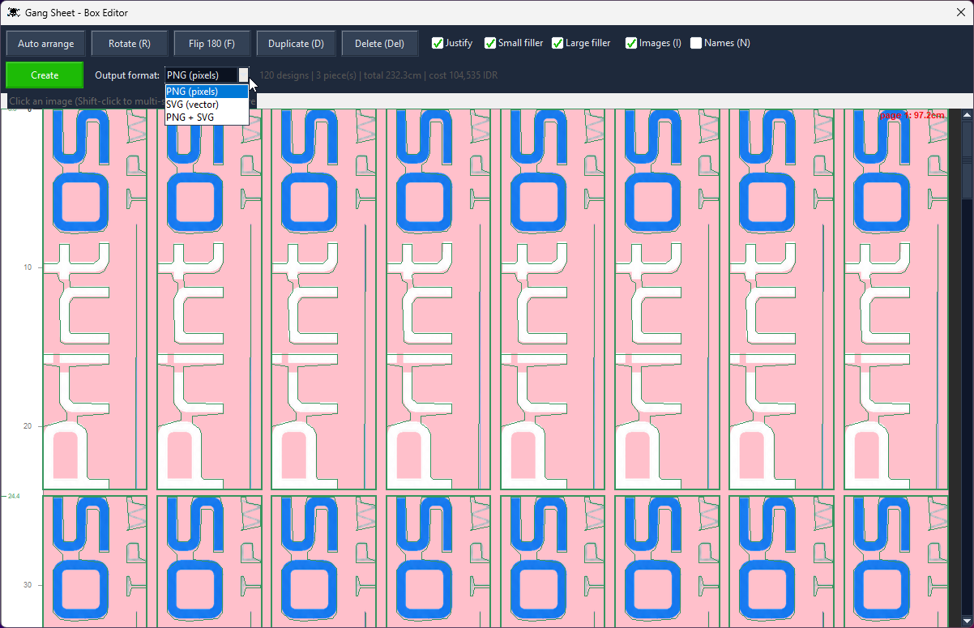Select the first design thumbnail in top row
Screen dimensions: 974x628
95,299
